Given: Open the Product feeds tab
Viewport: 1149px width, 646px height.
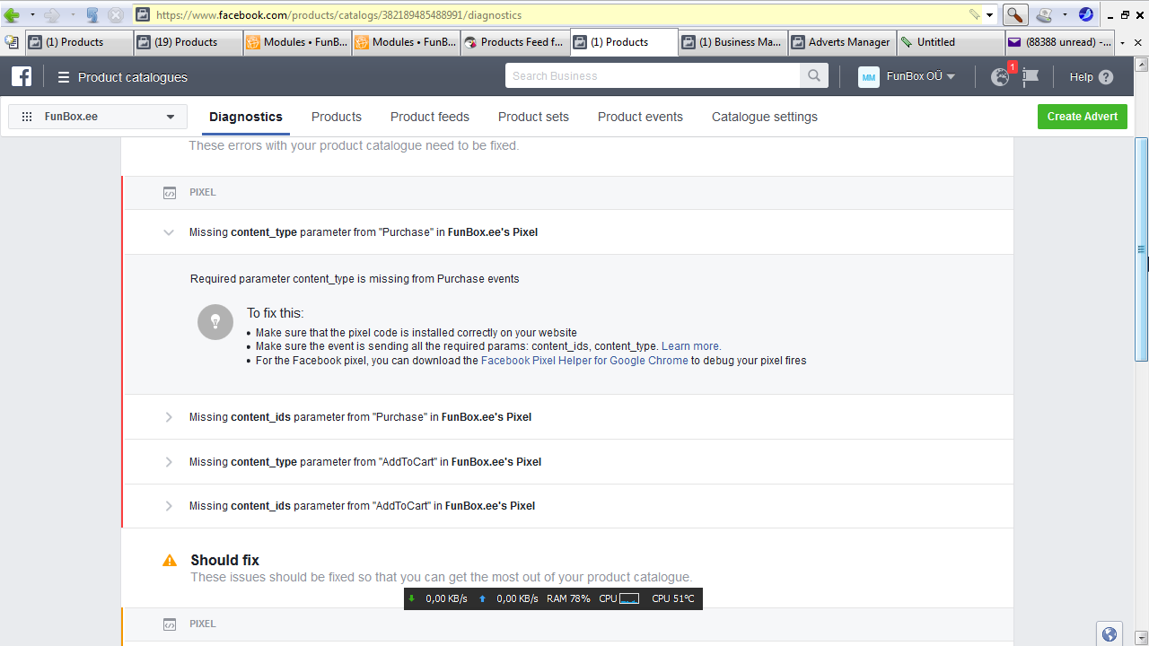Looking at the screenshot, I should (430, 117).
